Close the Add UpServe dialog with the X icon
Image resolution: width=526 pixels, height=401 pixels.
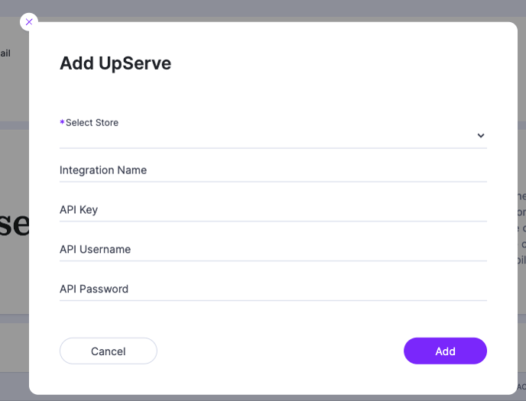coord(29,22)
